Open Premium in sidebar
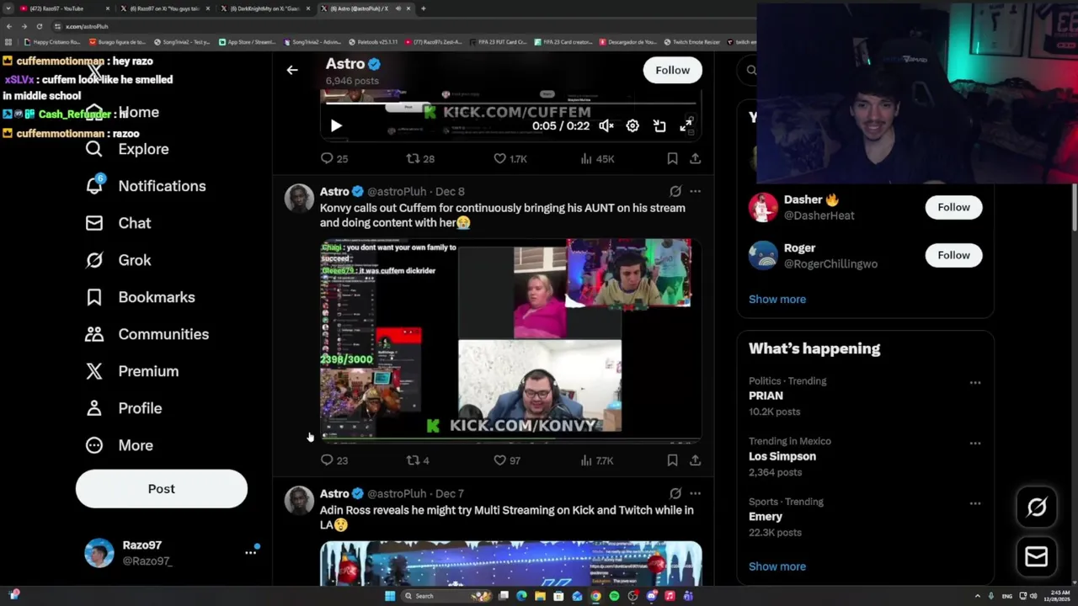Viewport: 1078px width, 606px height. coord(131,371)
